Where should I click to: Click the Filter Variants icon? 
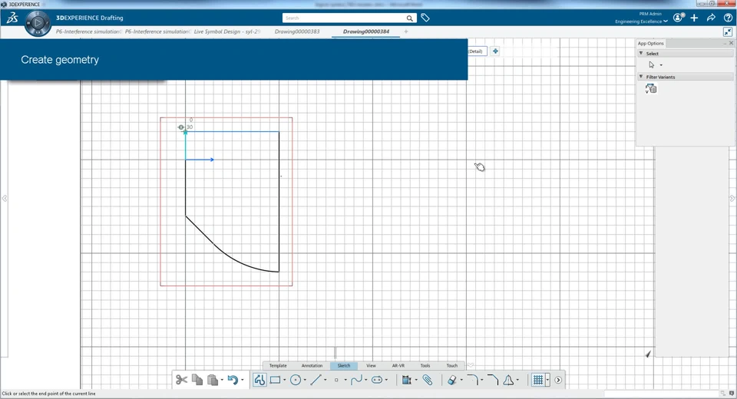pos(651,88)
